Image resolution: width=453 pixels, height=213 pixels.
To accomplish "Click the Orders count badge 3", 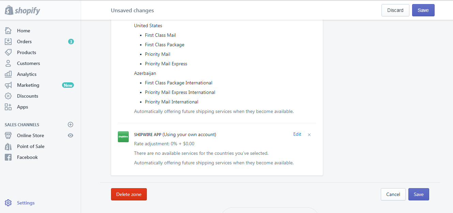I will [x=71, y=42].
